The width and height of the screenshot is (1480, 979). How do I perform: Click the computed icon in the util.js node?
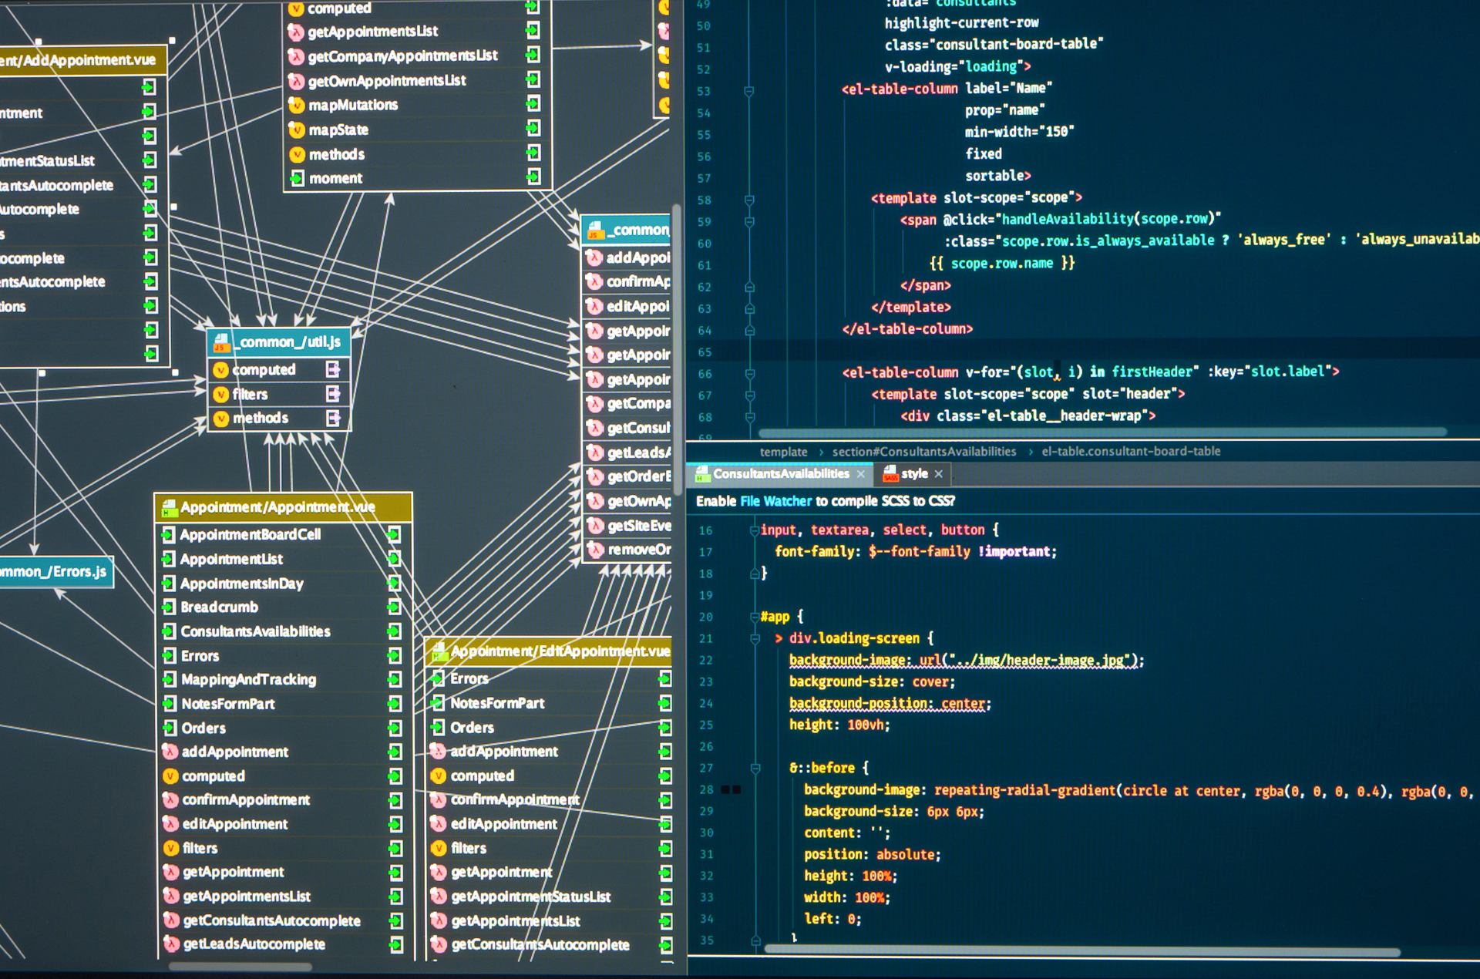coord(220,370)
